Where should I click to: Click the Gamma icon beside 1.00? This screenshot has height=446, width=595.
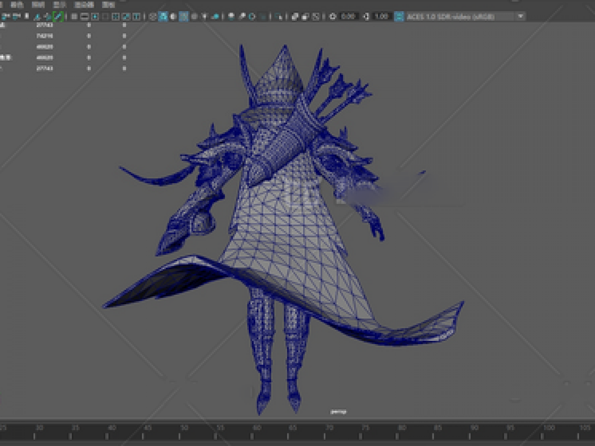click(x=366, y=16)
